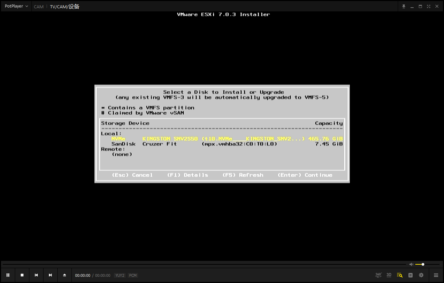Click the (F1) Details option
The width and height of the screenshot is (444, 283).
(x=187, y=175)
